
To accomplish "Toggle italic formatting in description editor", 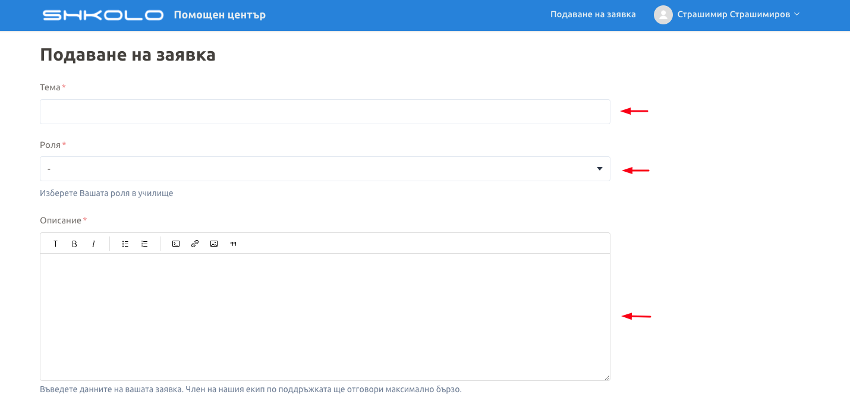I will pos(93,244).
